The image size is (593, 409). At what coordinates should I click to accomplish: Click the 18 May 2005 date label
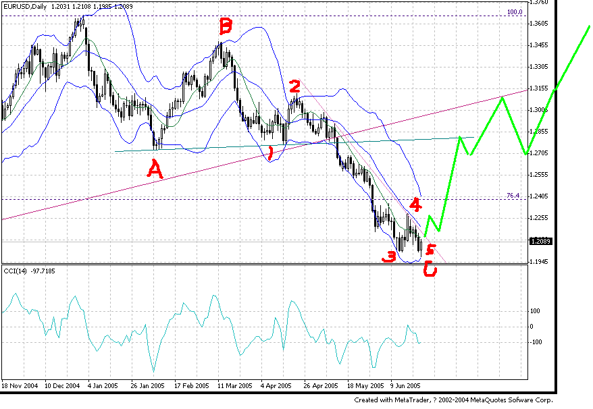tap(365, 386)
